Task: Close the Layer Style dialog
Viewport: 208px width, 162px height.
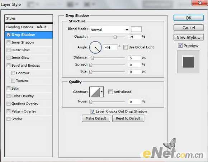Action: (x=200, y=3)
